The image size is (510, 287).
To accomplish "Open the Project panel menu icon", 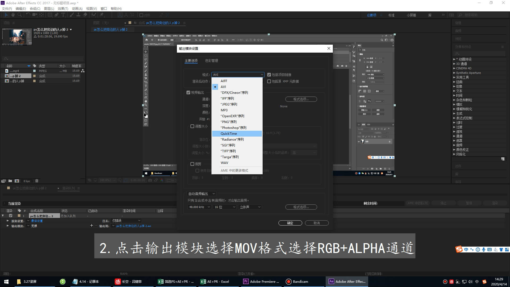I will [14, 23].
